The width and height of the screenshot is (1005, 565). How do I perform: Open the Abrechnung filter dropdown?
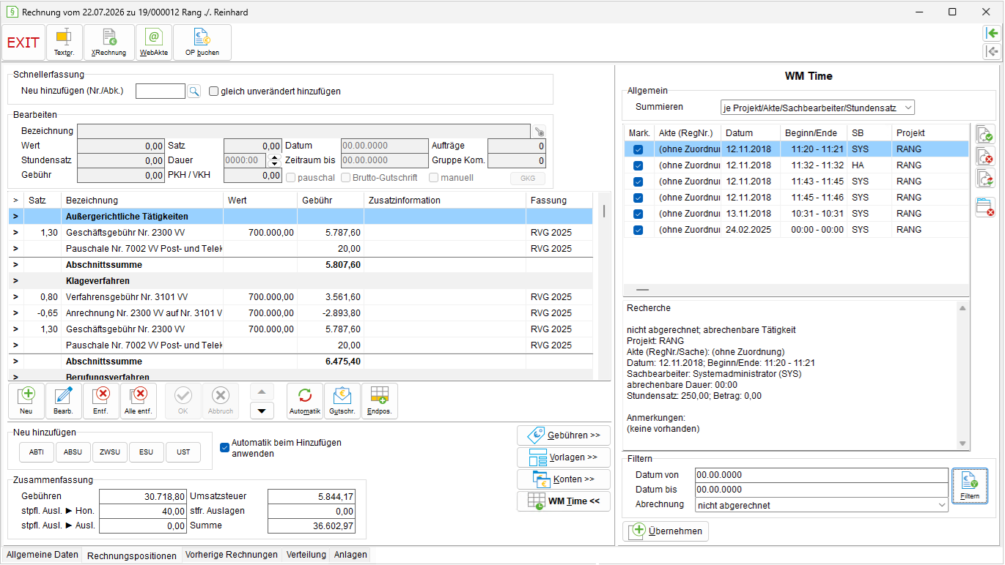821,505
